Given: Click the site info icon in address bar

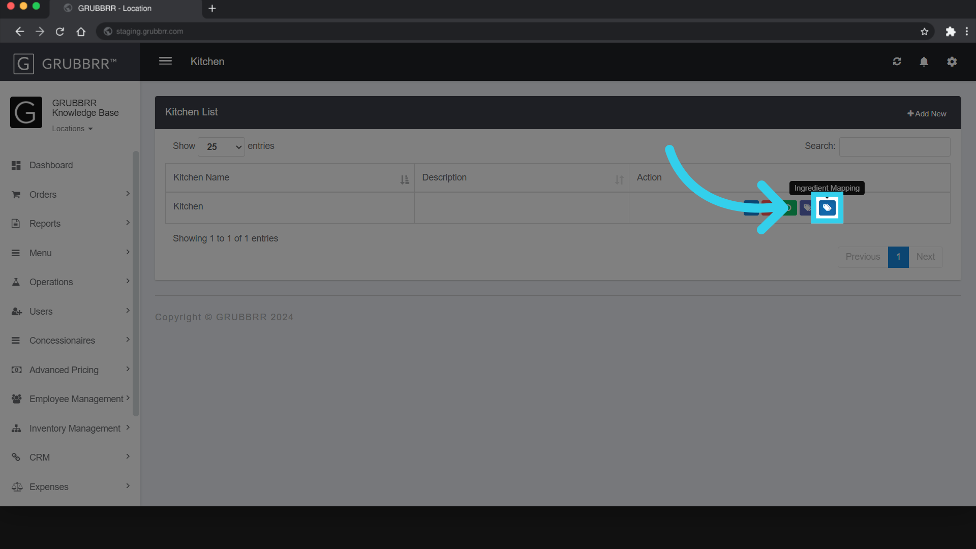Looking at the screenshot, I should pyautogui.click(x=108, y=32).
